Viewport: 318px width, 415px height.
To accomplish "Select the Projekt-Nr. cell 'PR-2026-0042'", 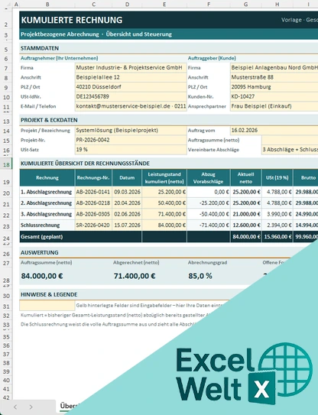I will click(x=131, y=140).
